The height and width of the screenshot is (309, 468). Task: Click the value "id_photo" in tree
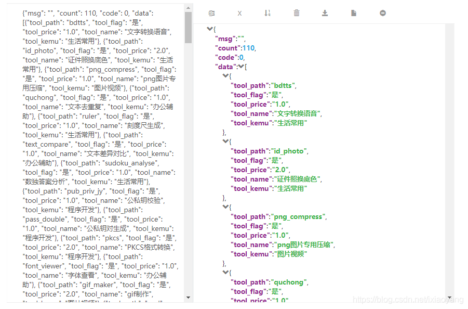coord(289,151)
